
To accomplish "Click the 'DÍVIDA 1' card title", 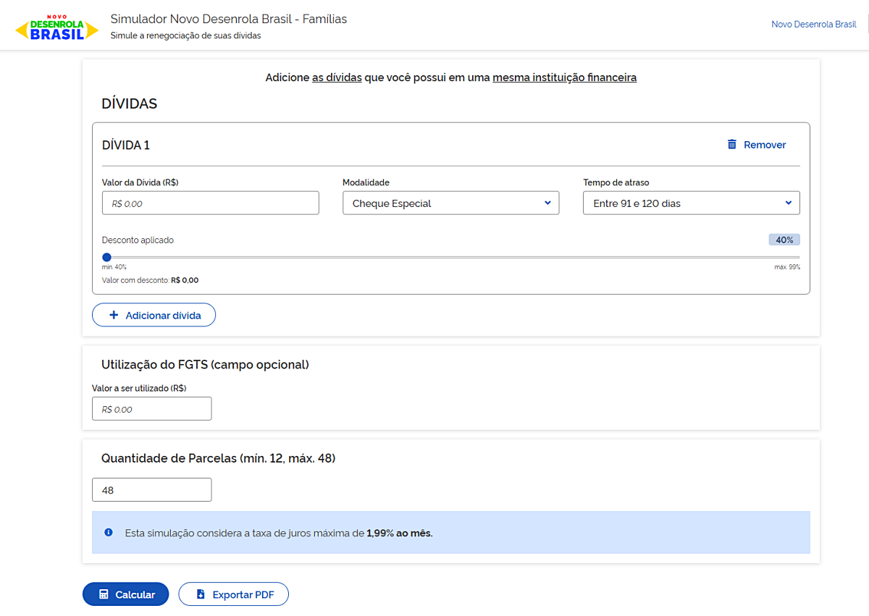I will pos(126,145).
